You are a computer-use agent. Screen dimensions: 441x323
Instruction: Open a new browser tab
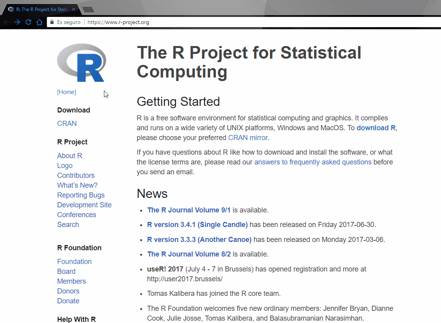coord(88,10)
